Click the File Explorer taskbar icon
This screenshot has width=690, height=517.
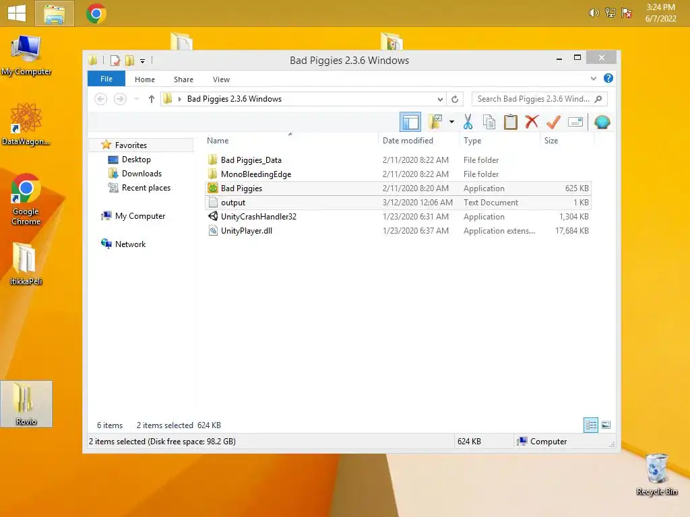54,13
